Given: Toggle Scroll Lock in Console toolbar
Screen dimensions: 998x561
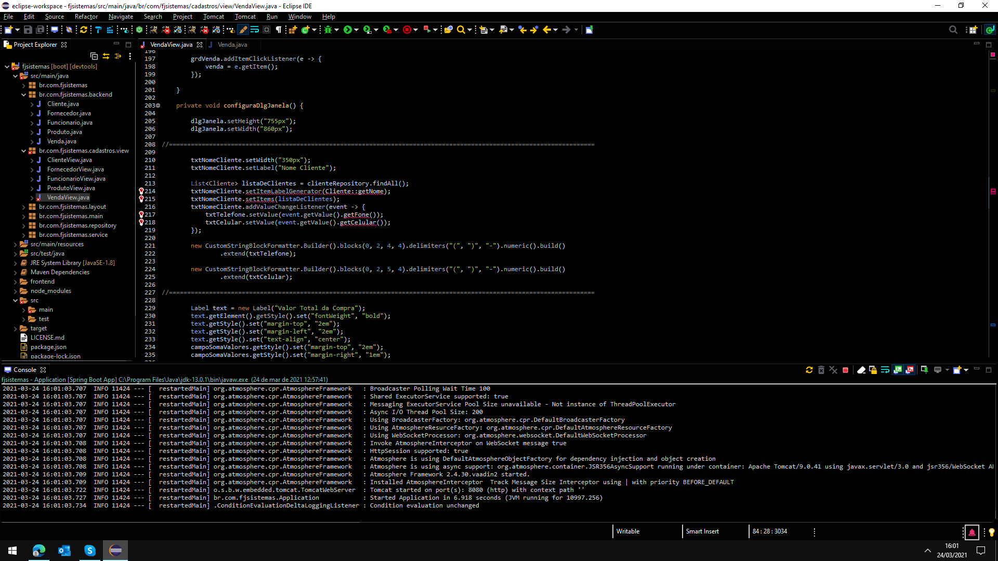Looking at the screenshot, I should 873,370.
